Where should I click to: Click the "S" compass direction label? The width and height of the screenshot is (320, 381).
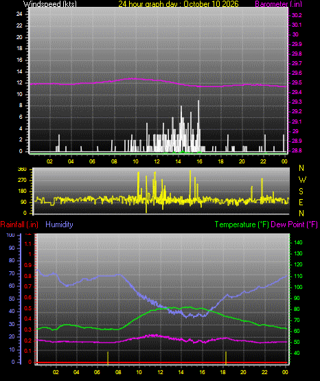click(x=301, y=192)
